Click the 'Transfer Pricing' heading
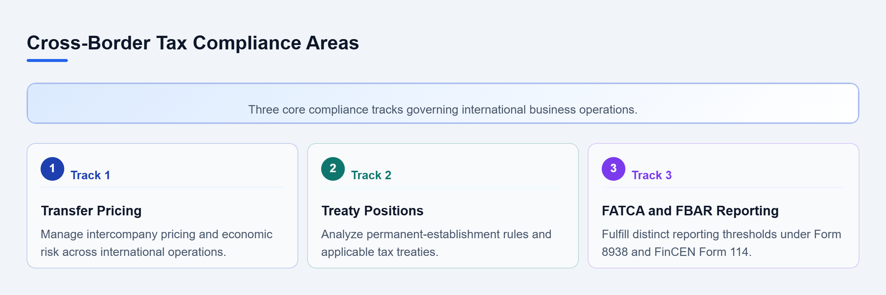Screen dimensions: 886x295 [91, 211]
